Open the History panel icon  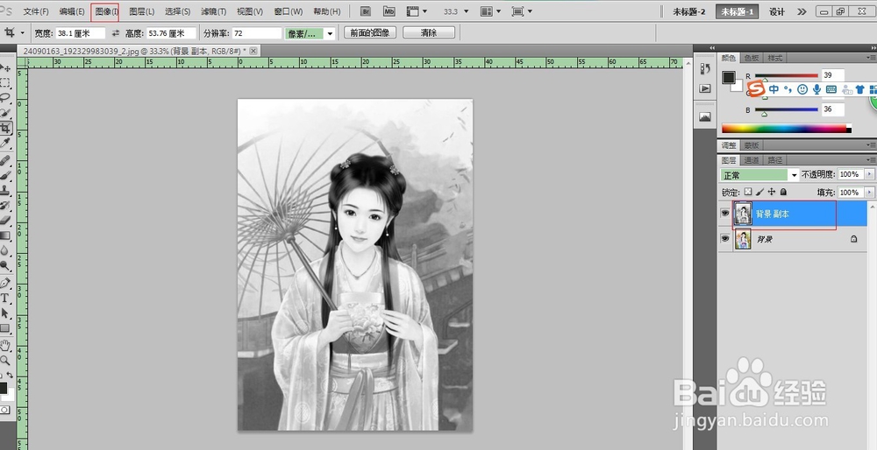point(705,68)
